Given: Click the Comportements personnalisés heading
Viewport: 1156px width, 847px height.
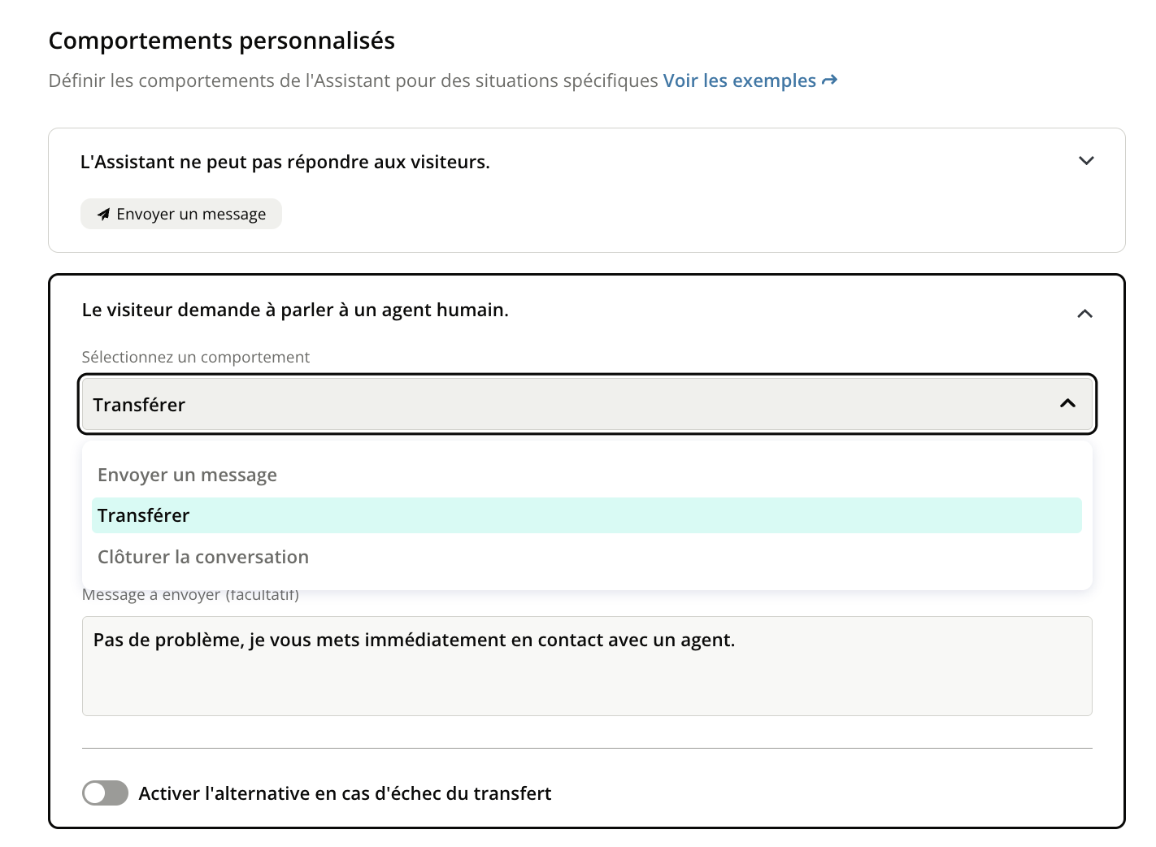Looking at the screenshot, I should click(222, 41).
